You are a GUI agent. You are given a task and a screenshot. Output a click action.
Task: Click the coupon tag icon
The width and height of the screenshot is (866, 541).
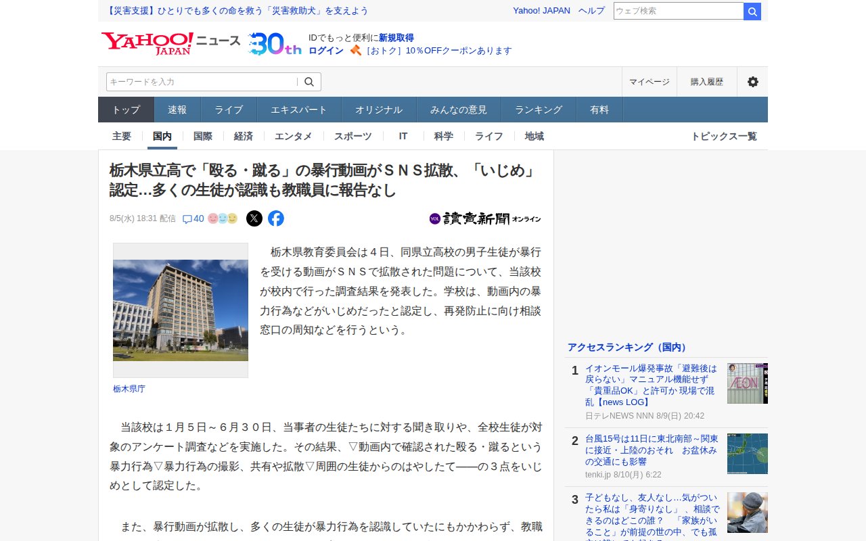(355, 50)
